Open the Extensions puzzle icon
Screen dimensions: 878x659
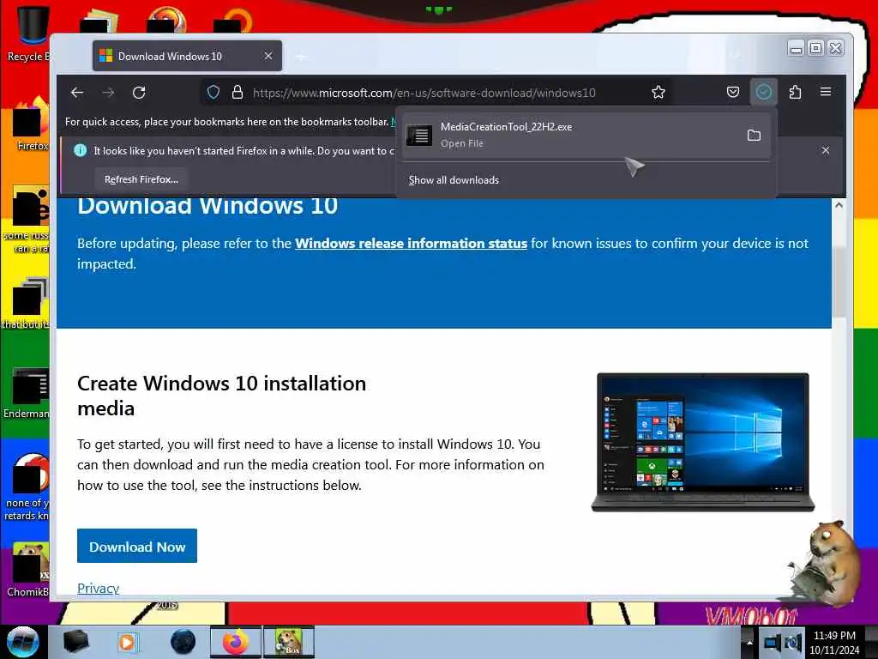[x=795, y=93]
